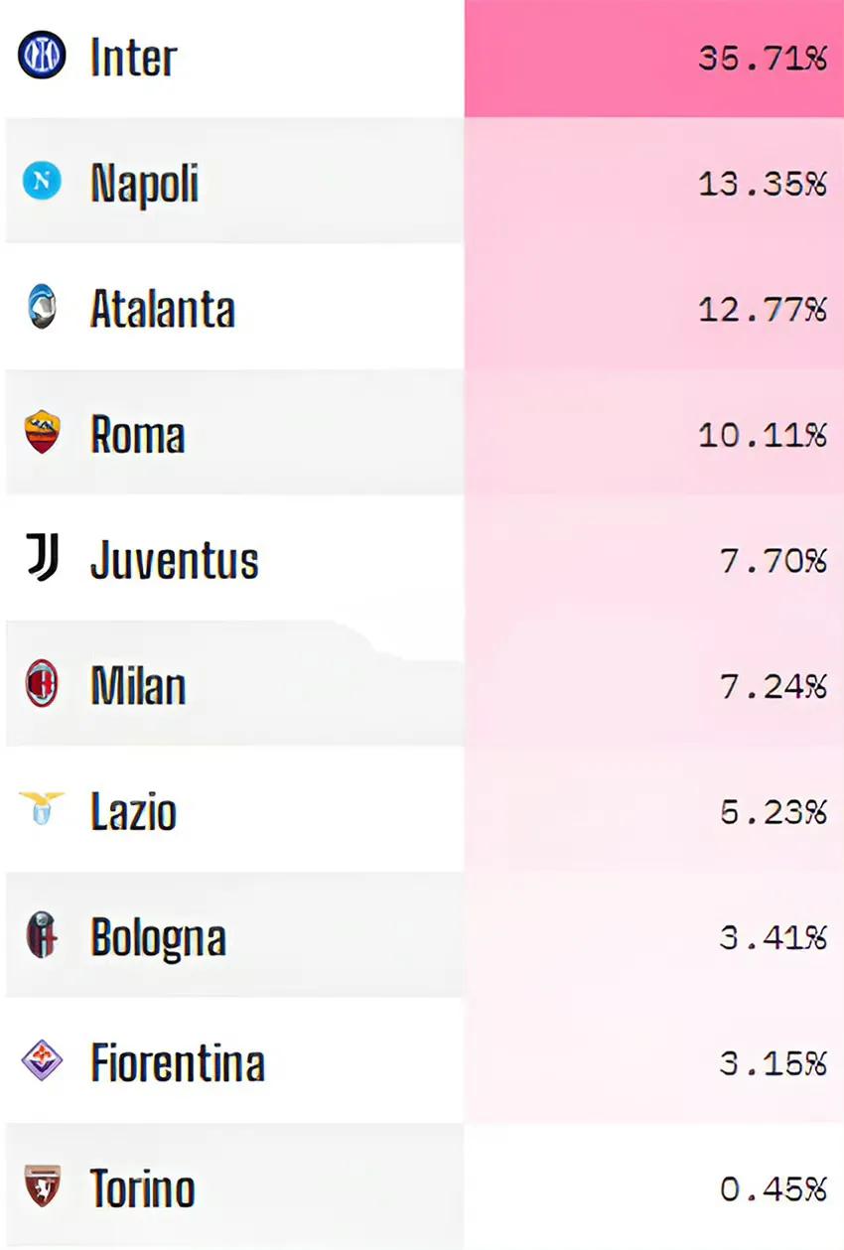Image resolution: width=844 pixels, height=1250 pixels.
Task: Click Lazio's 5.23% value
Action: tap(774, 811)
